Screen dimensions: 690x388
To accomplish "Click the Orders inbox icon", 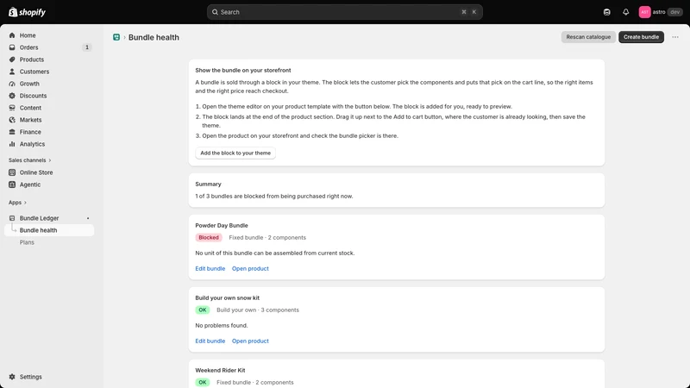I will click(x=12, y=47).
